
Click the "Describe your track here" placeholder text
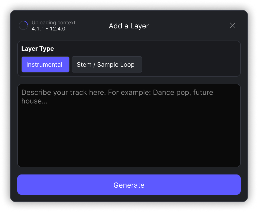coord(63,92)
